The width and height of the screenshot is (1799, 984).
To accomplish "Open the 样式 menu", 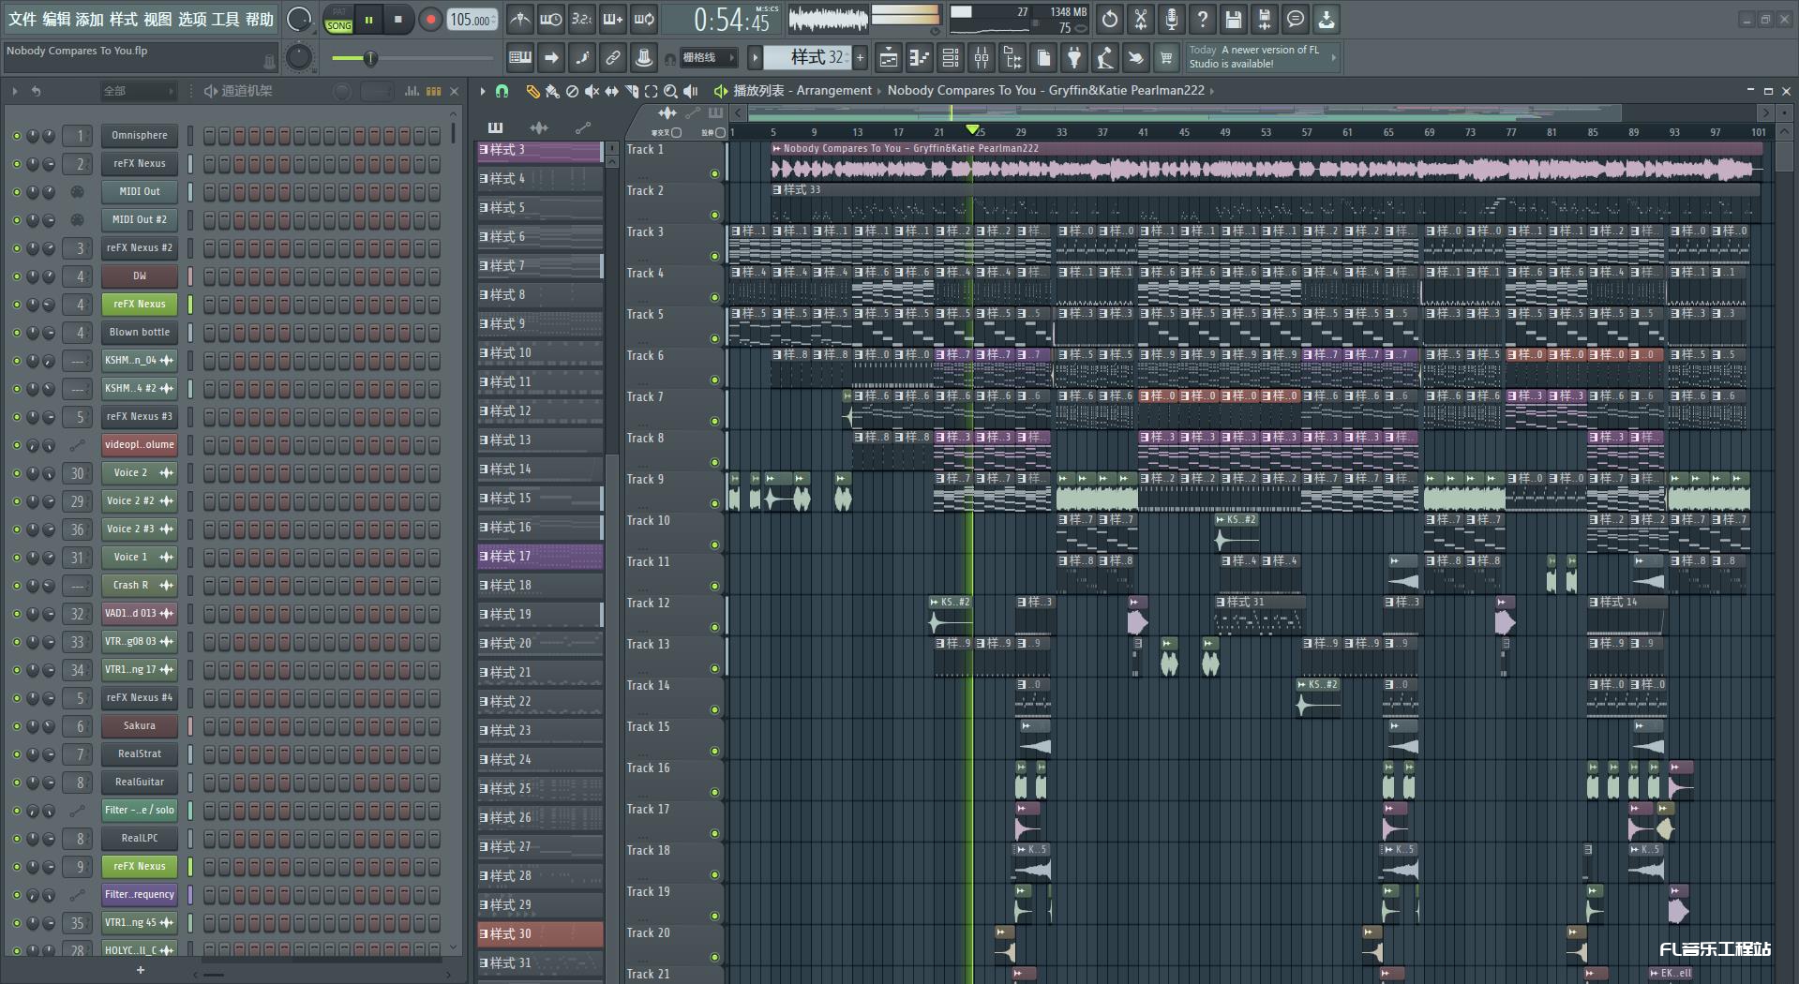I will [x=124, y=19].
